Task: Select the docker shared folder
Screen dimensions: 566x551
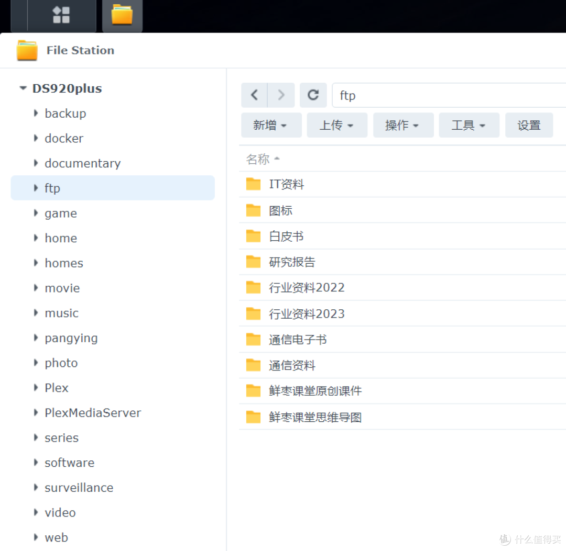Action: (64, 138)
